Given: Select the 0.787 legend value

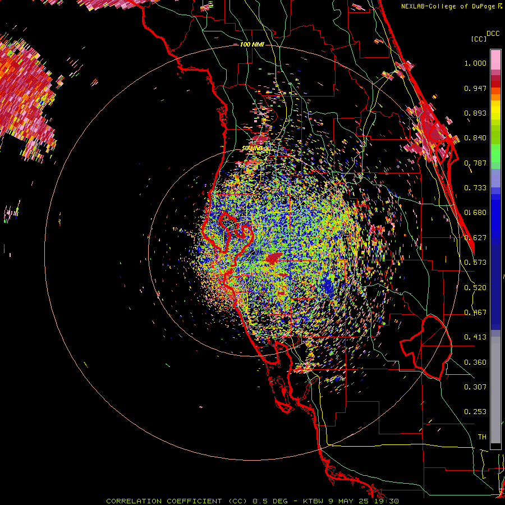Looking at the screenshot, I should [475, 163].
